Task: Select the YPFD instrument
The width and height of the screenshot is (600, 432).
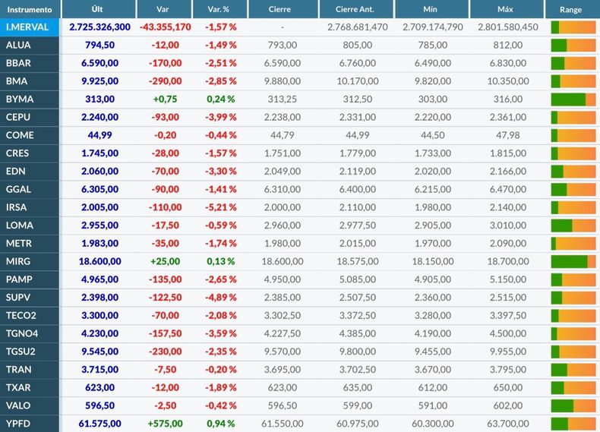Action: pos(30,424)
